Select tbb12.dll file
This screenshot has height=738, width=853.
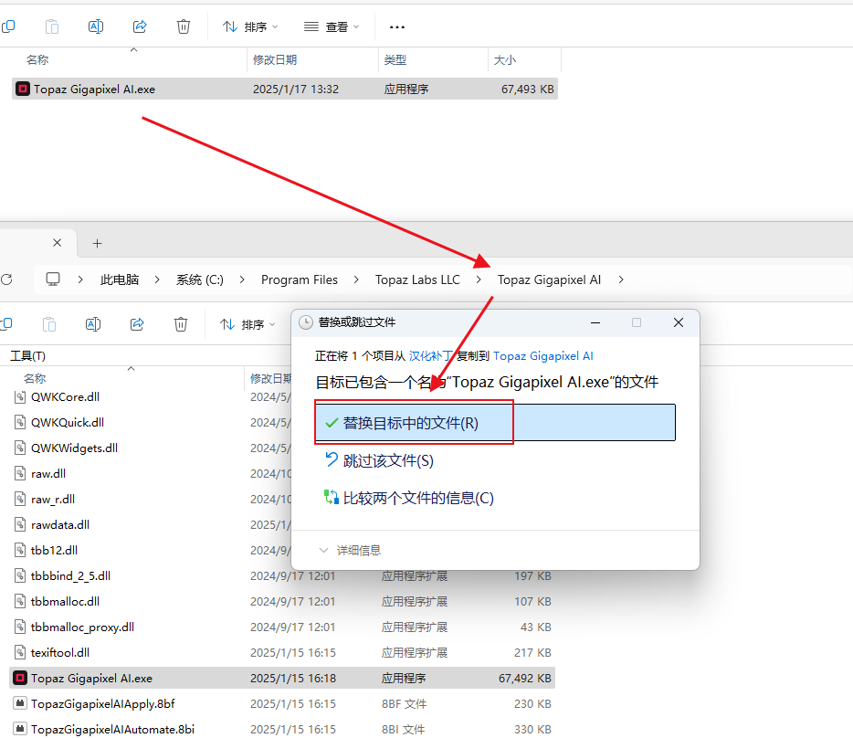click(55, 550)
